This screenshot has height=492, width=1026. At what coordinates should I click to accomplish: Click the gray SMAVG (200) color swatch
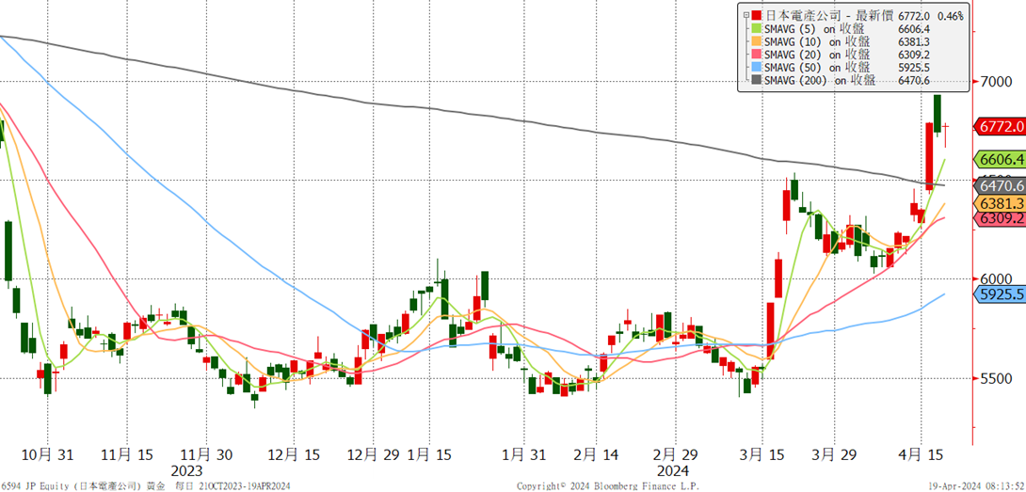pos(757,81)
